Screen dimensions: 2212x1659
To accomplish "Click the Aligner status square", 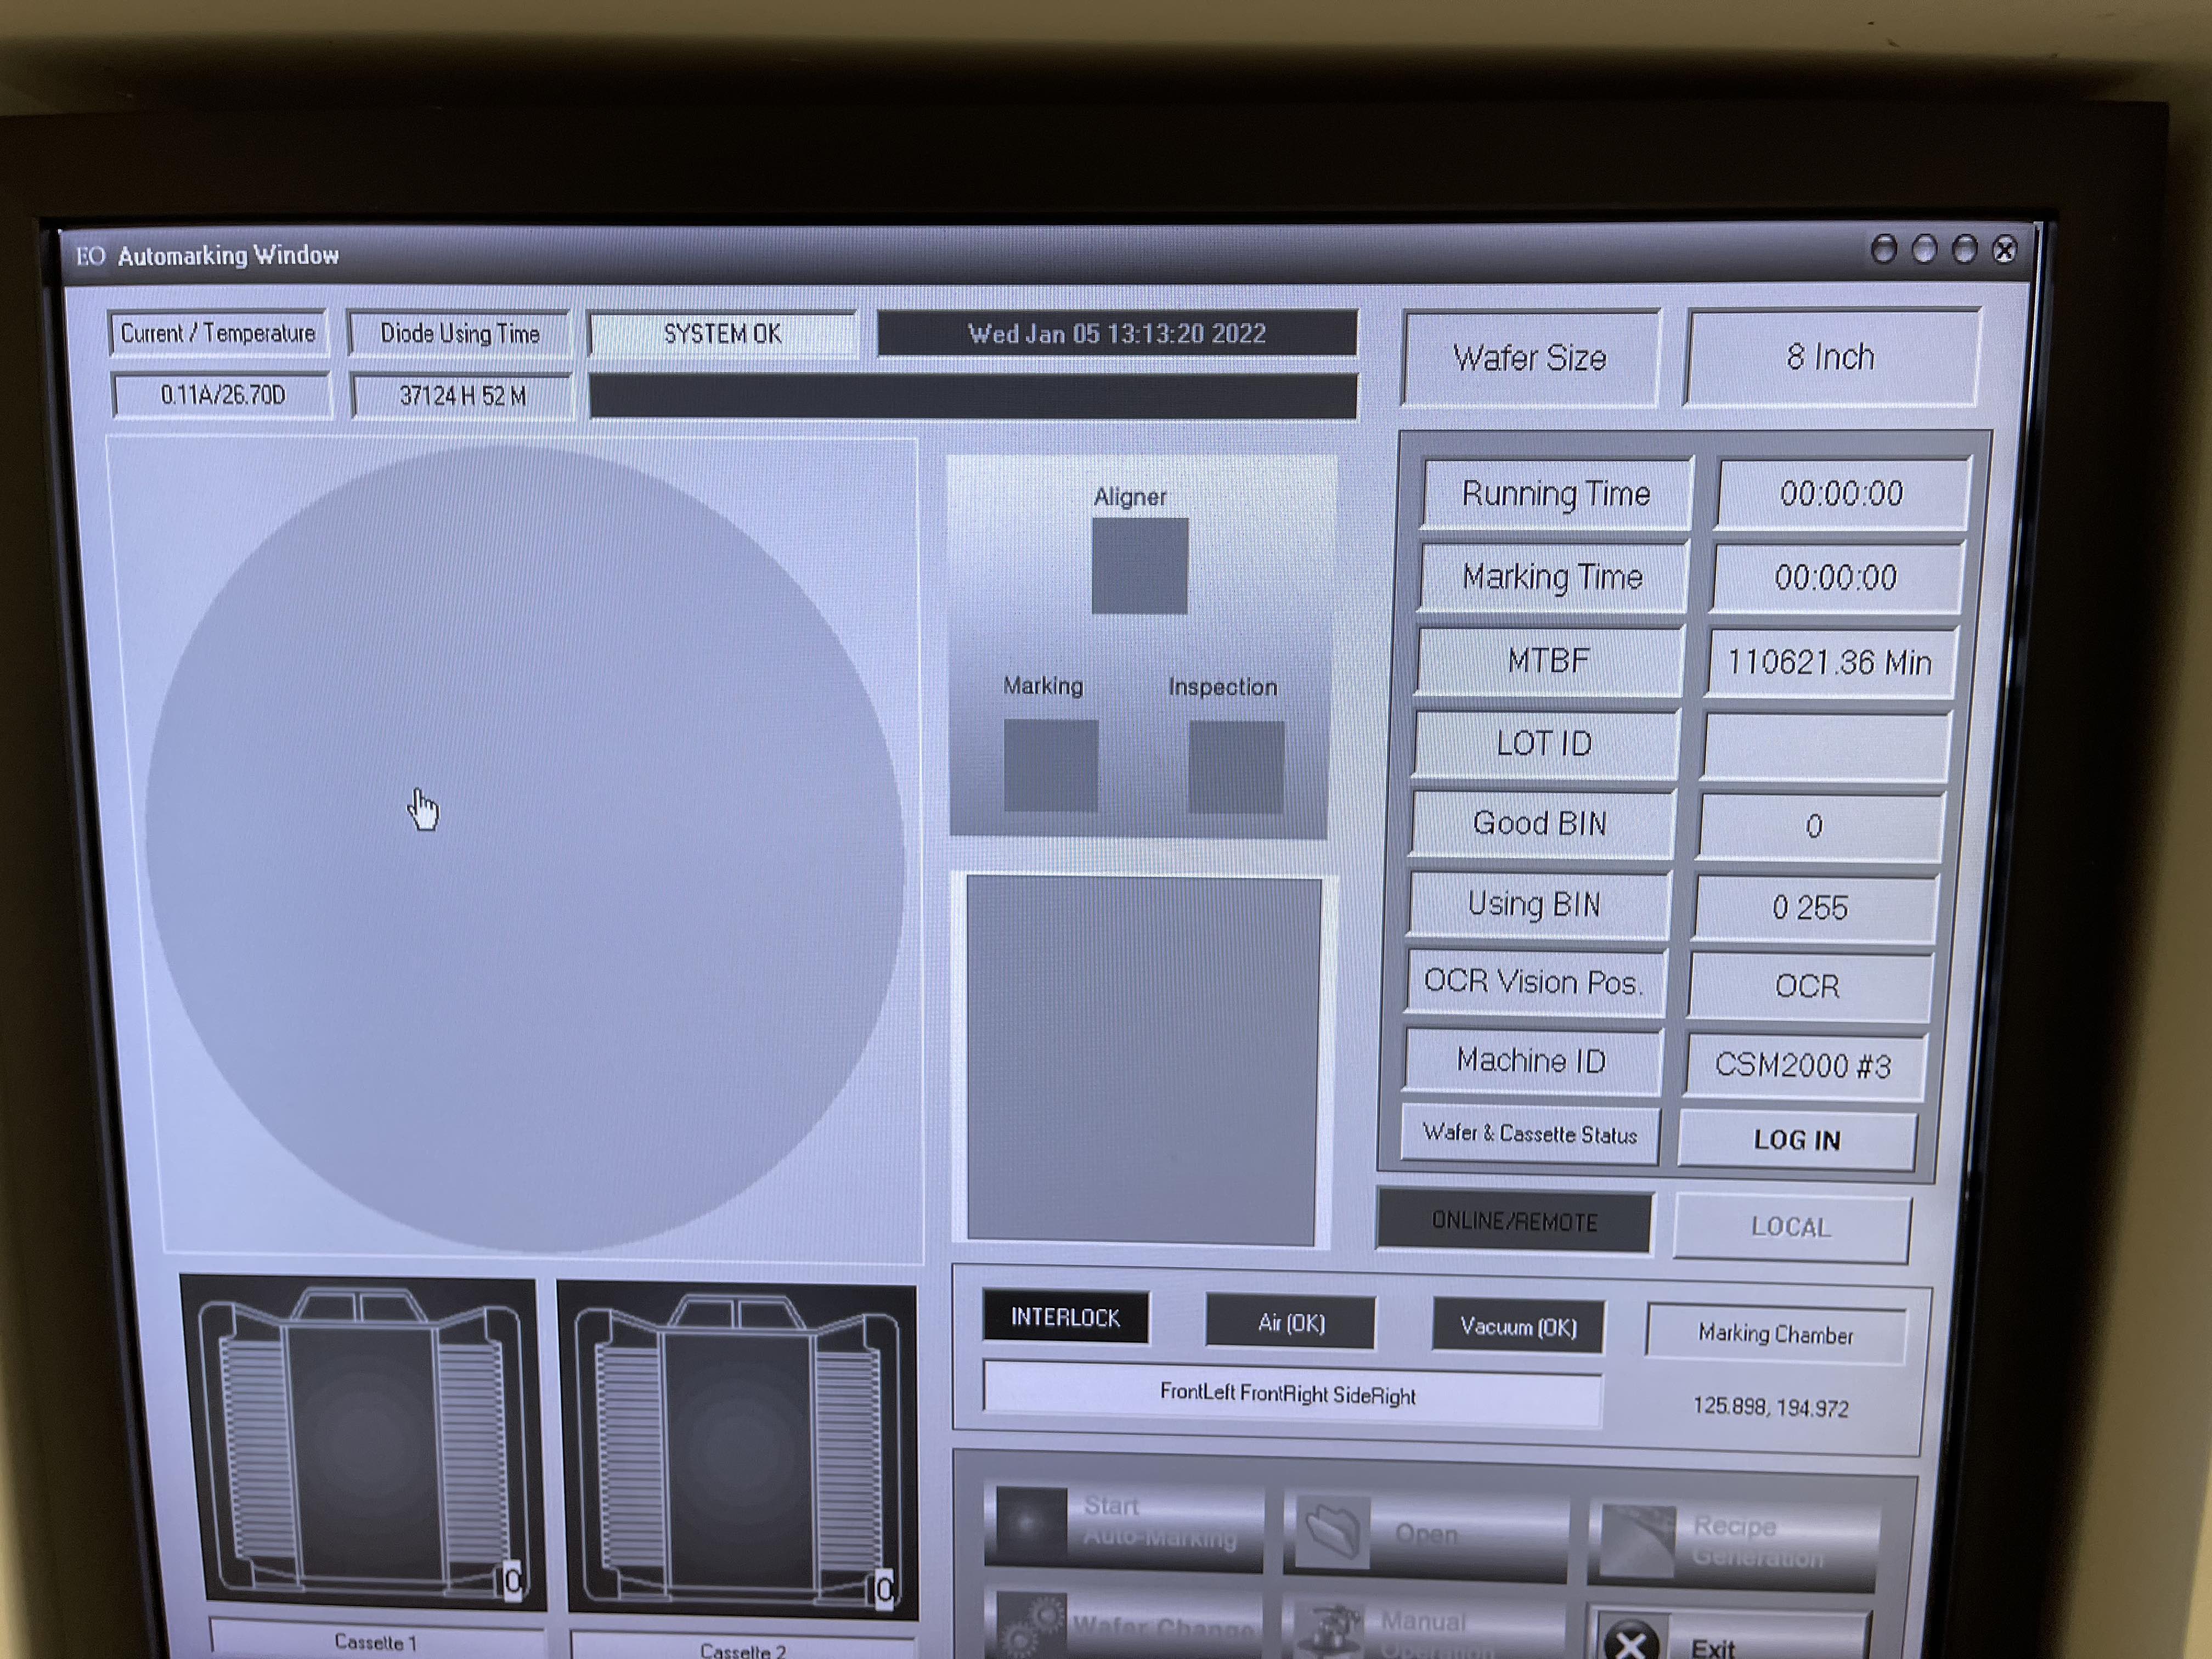I will pyautogui.click(x=1139, y=566).
